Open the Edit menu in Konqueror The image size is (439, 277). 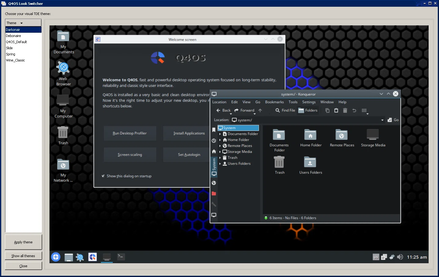click(x=234, y=102)
